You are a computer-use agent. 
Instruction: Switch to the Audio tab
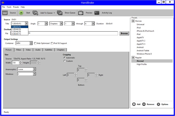[38, 50]
